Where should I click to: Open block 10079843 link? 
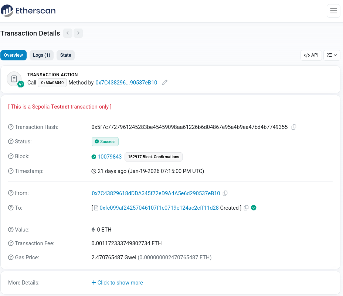(x=110, y=157)
